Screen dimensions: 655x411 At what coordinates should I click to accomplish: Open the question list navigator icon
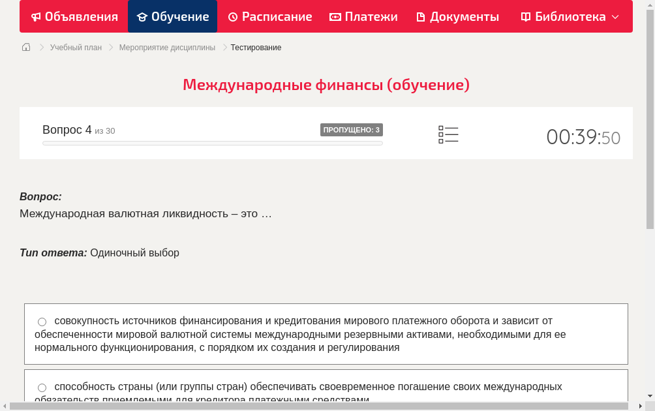(448, 134)
